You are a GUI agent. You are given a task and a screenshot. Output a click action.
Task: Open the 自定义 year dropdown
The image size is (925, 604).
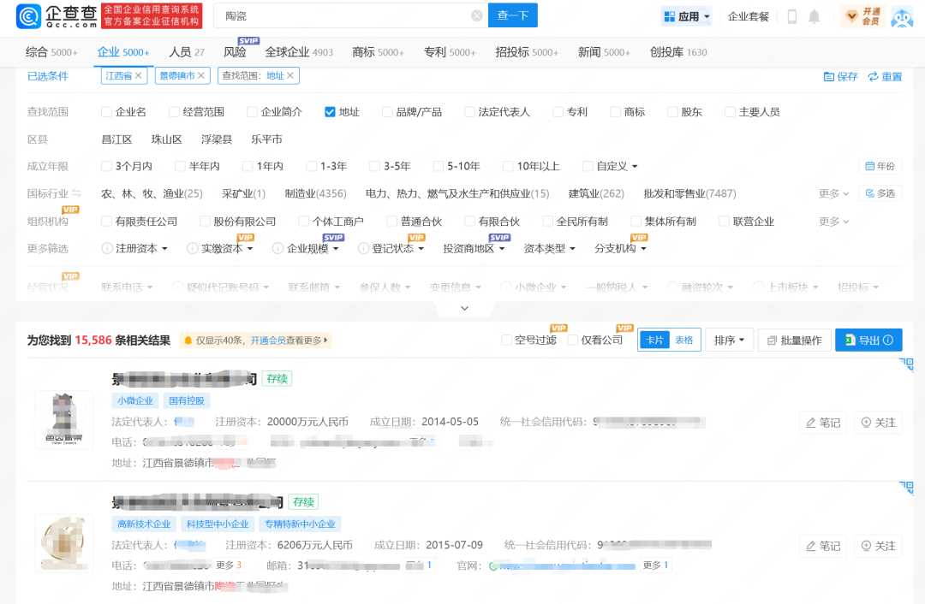pos(617,166)
